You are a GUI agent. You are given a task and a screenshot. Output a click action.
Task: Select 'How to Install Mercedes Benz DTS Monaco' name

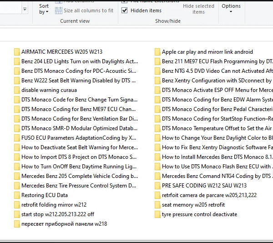pos(217,157)
